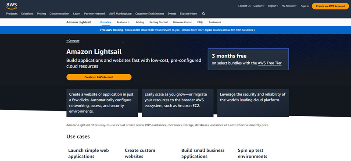Click Create custom websites heading

140,154
